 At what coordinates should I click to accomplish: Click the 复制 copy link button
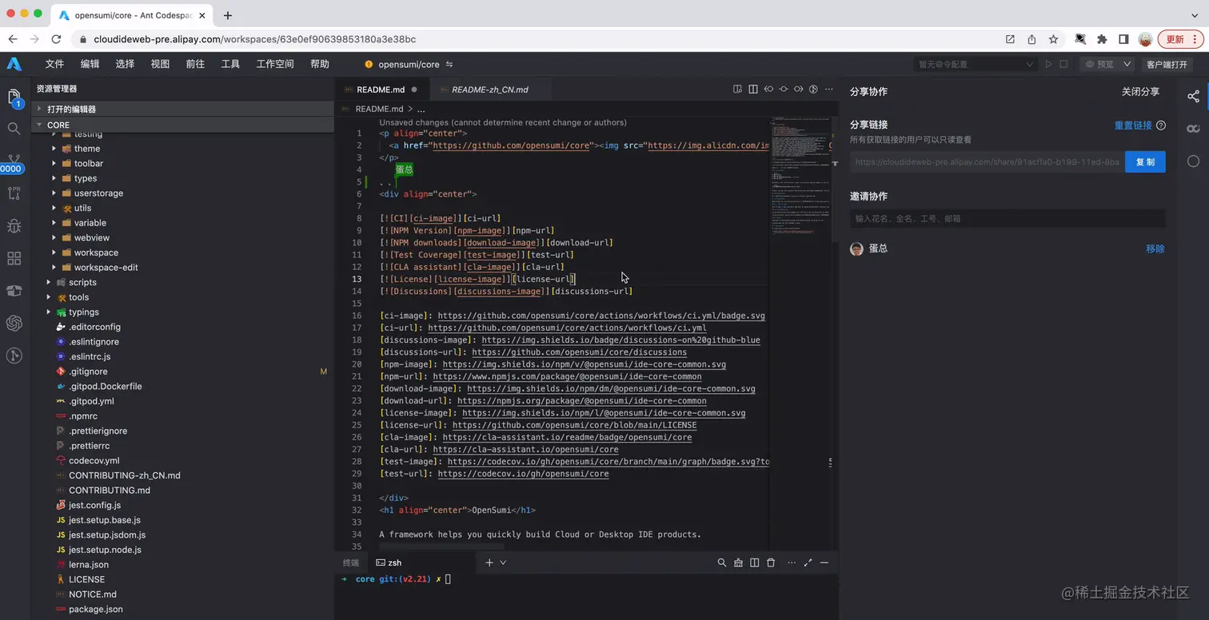[1145, 161]
